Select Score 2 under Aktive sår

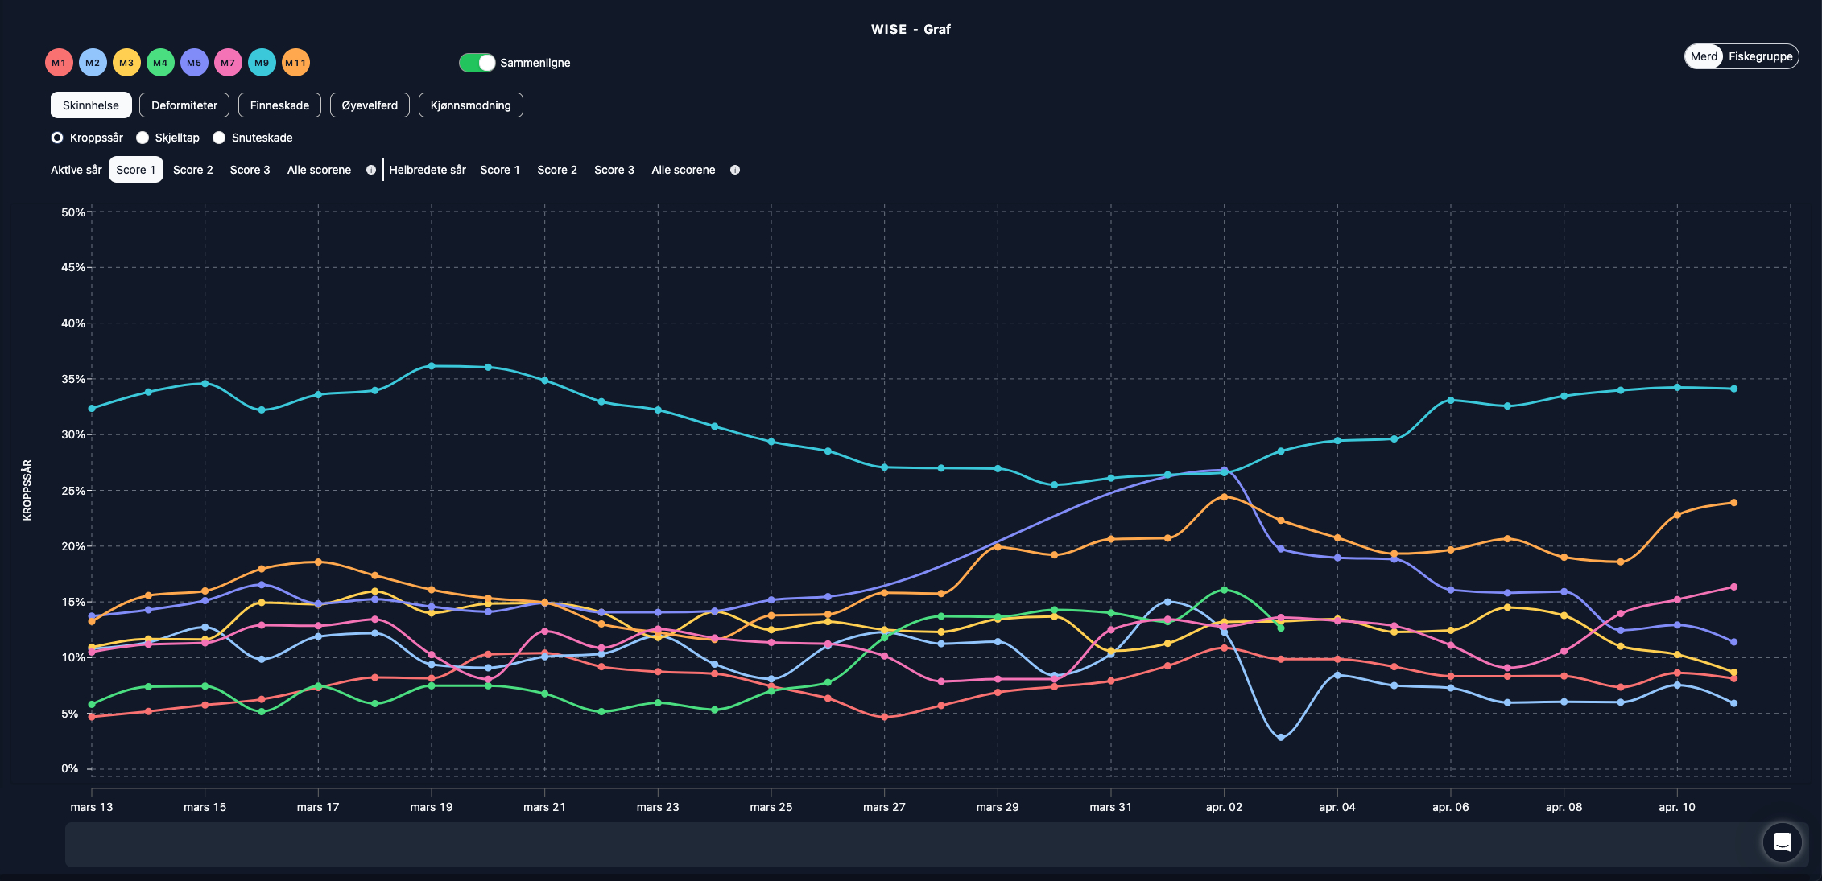pos(193,170)
